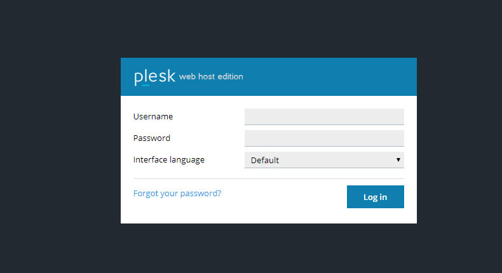Click white space below the Forgot password link
Image resolution: width=502 pixels, height=273 pixels.
pos(177,213)
